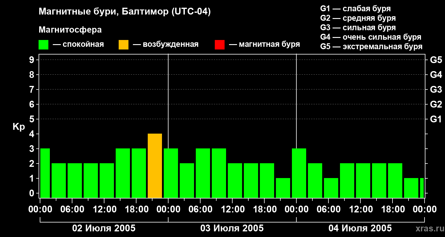Click the '— возбужденная' legend label
The image size is (445, 237).
pos(166,44)
